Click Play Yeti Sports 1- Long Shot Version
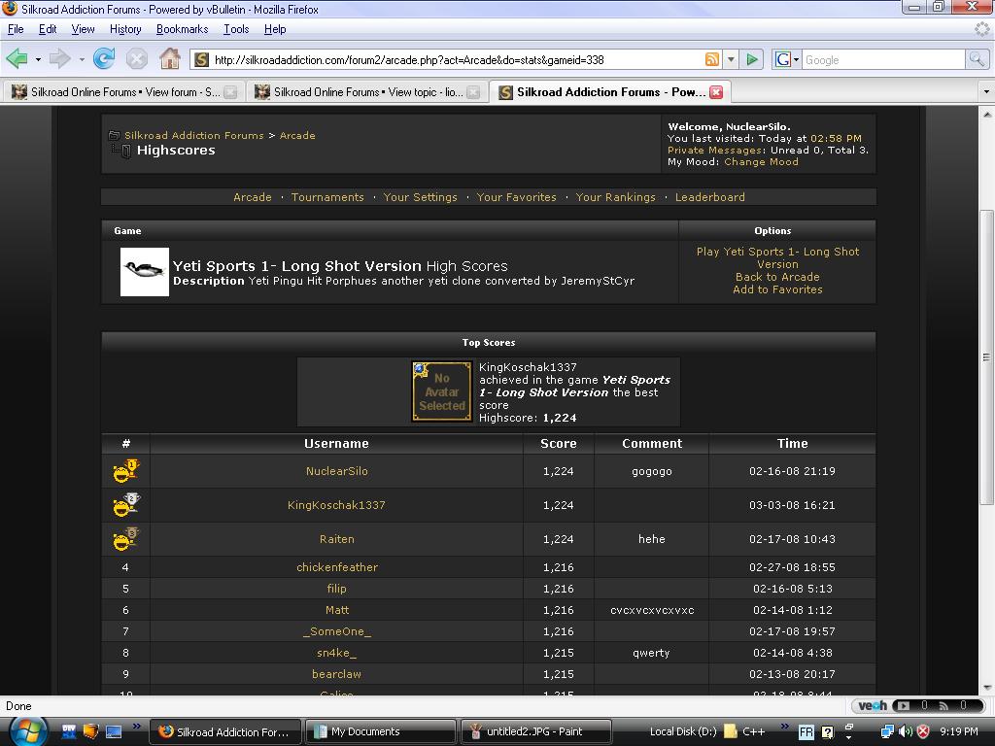The width and height of the screenshot is (995, 746). 777,257
